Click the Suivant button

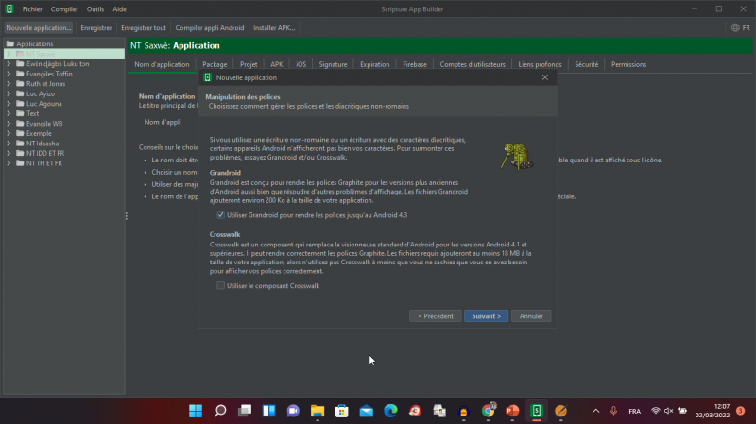487,316
